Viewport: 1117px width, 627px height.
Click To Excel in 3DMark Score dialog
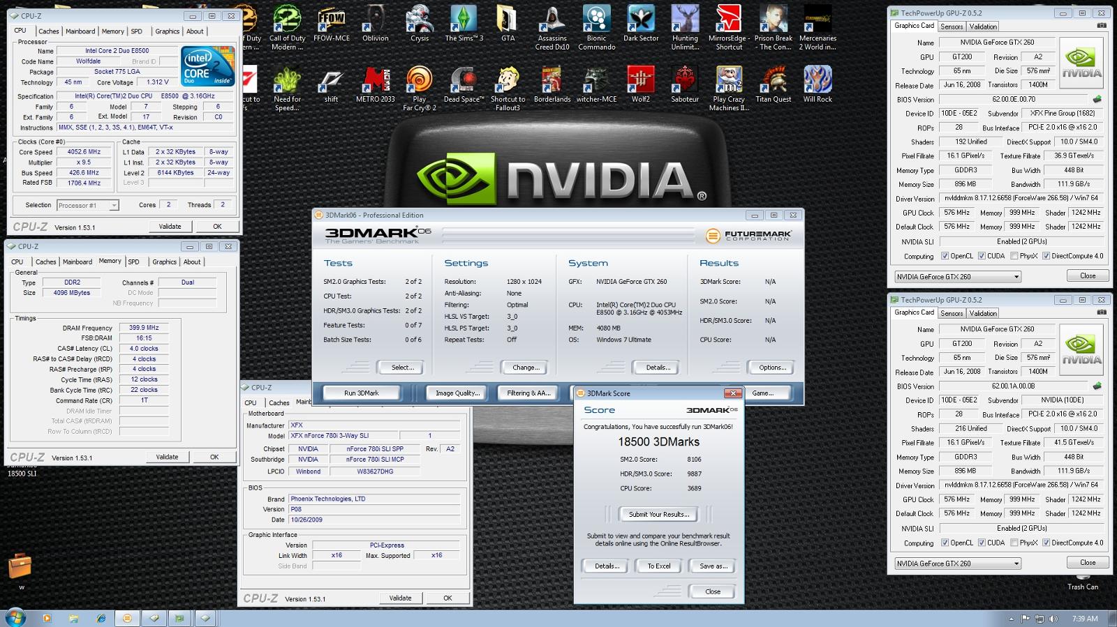tap(659, 566)
